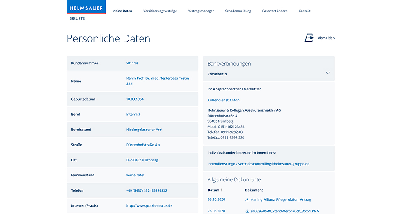Click the Persönliche Daten page title

click(x=109, y=38)
